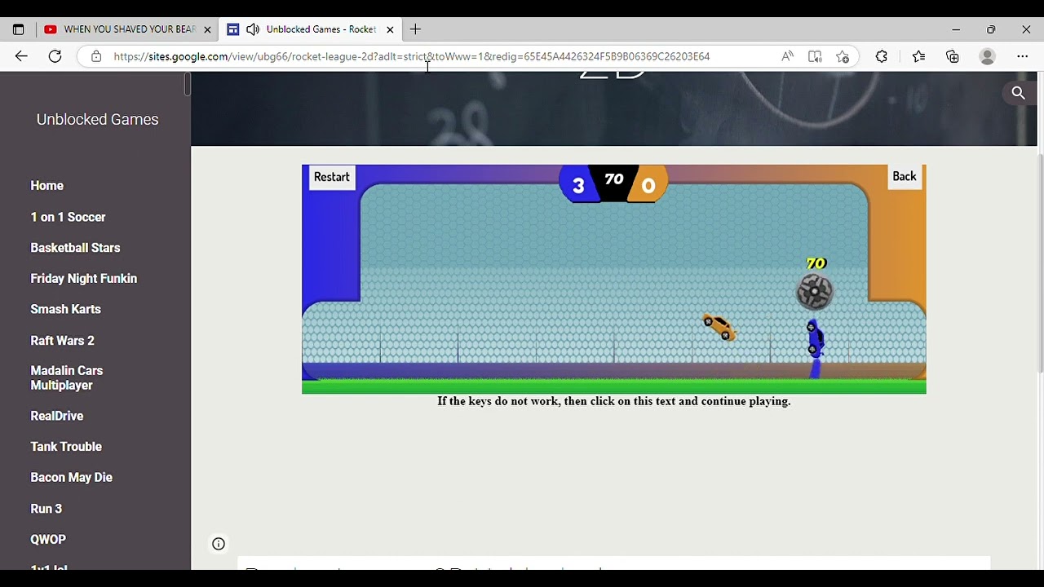Minimize the browser window
The width and height of the screenshot is (1044, 587).
point(956,29)
